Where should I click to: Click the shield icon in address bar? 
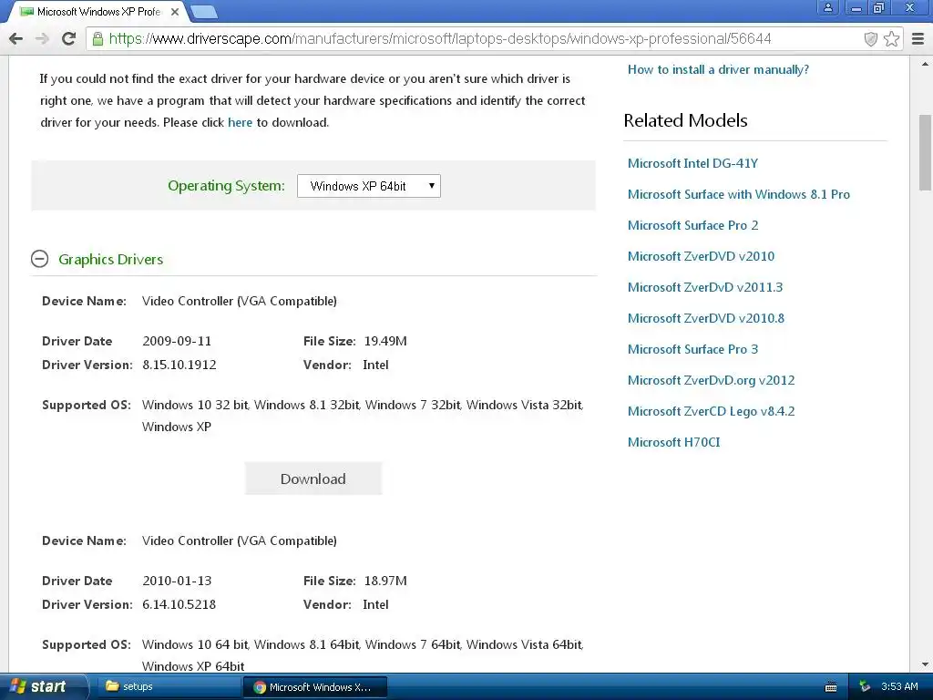tap(870, 39)
